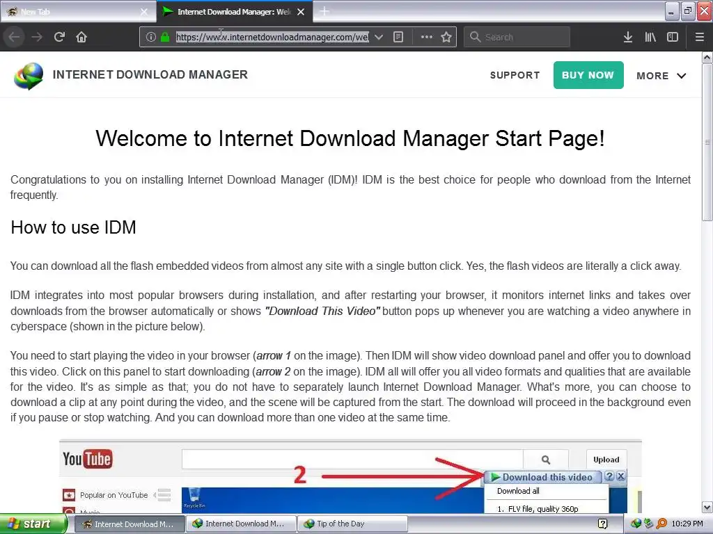Click the help question icon in taskbar
Image resolution: width=713 pixels, height=534 pixels.
click(602, 524)
